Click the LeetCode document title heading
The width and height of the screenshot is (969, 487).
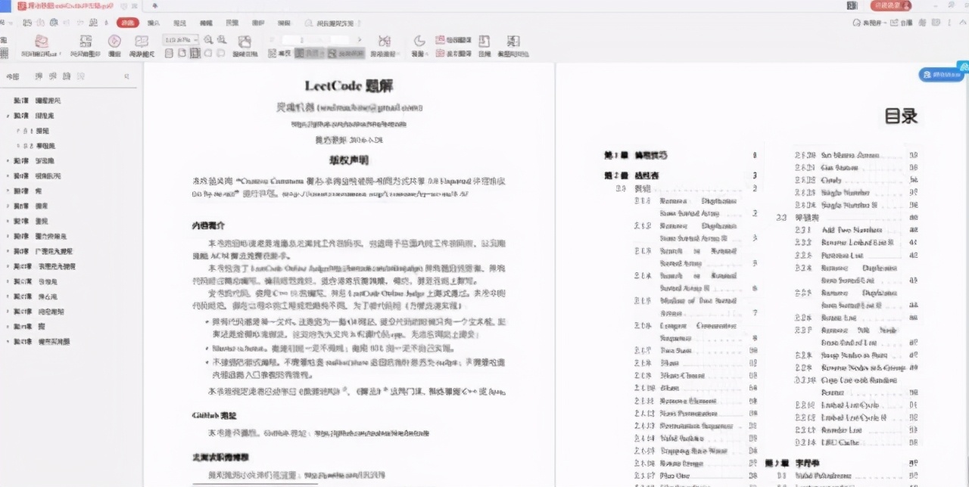coord(349,85)
